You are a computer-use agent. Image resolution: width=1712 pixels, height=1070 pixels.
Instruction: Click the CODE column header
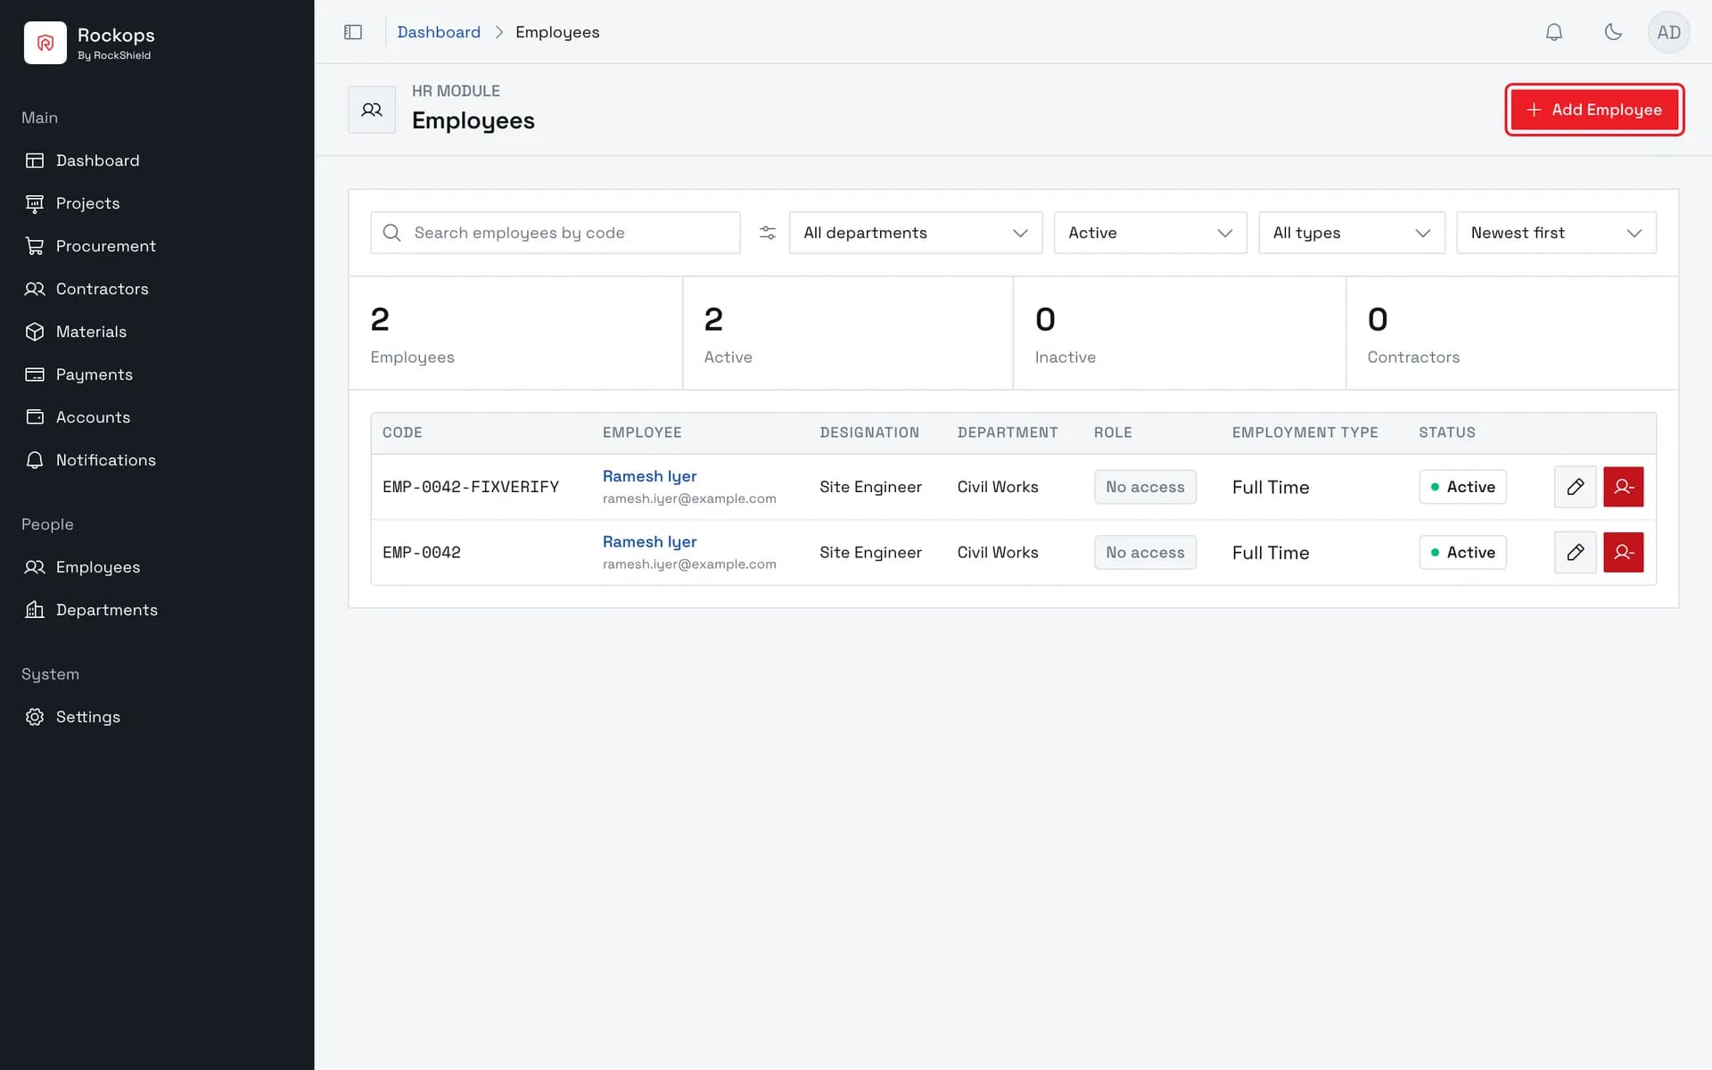coord(402,432)
